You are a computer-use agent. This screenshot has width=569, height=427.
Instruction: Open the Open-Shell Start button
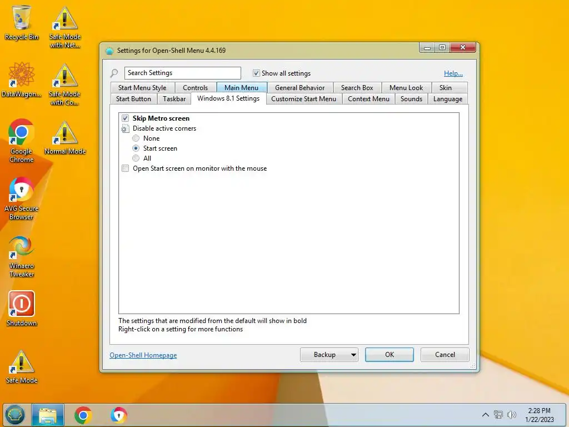pos(15,415)
